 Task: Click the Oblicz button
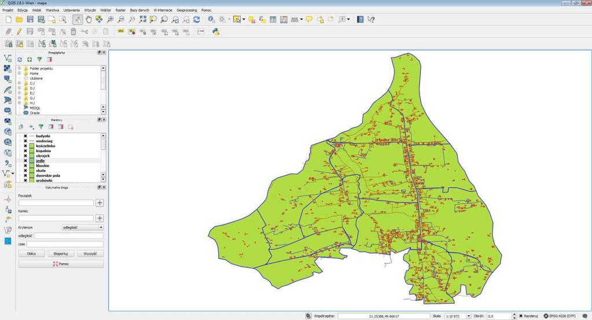point(31,253)
